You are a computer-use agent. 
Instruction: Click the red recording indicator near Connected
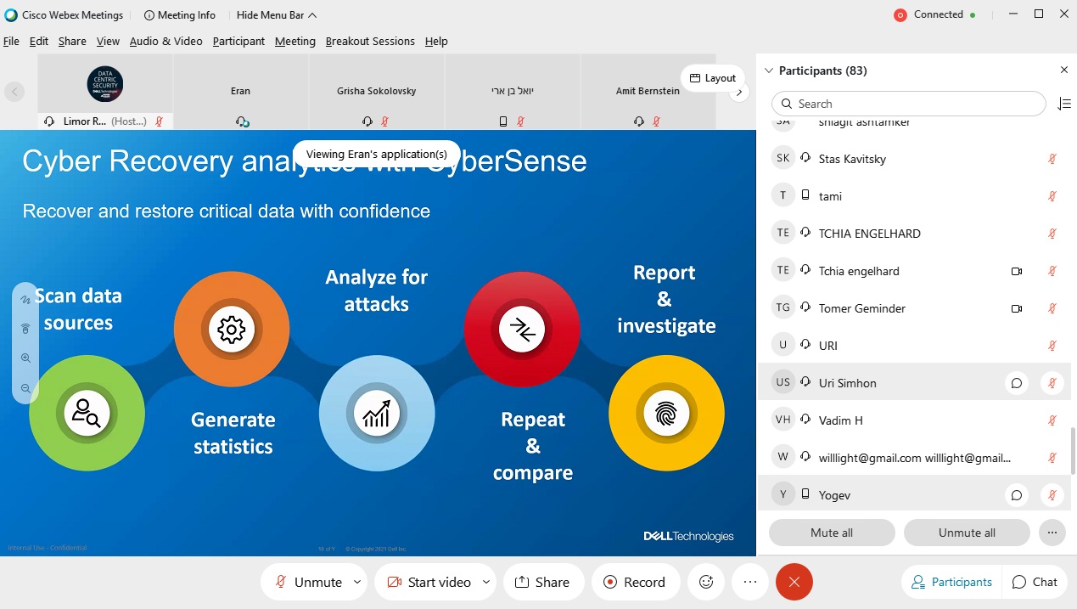click(900, 14)
